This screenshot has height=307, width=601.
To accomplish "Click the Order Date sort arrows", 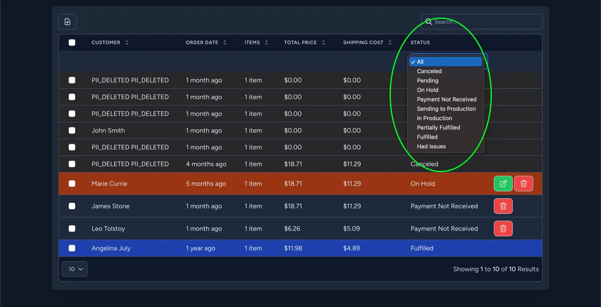I will click(x=224, y=43).
